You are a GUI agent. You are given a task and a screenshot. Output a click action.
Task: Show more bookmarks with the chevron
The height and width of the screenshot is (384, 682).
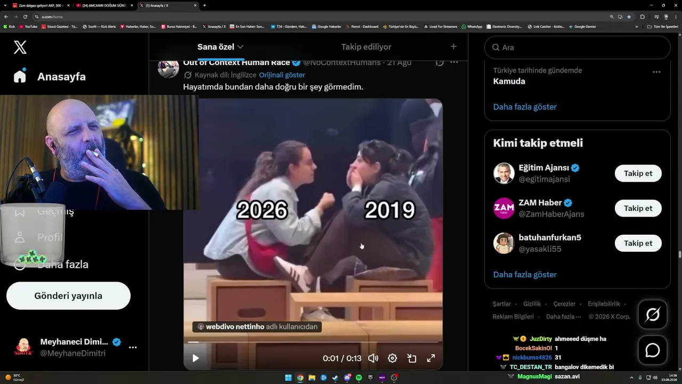click(x=637, y=27)
